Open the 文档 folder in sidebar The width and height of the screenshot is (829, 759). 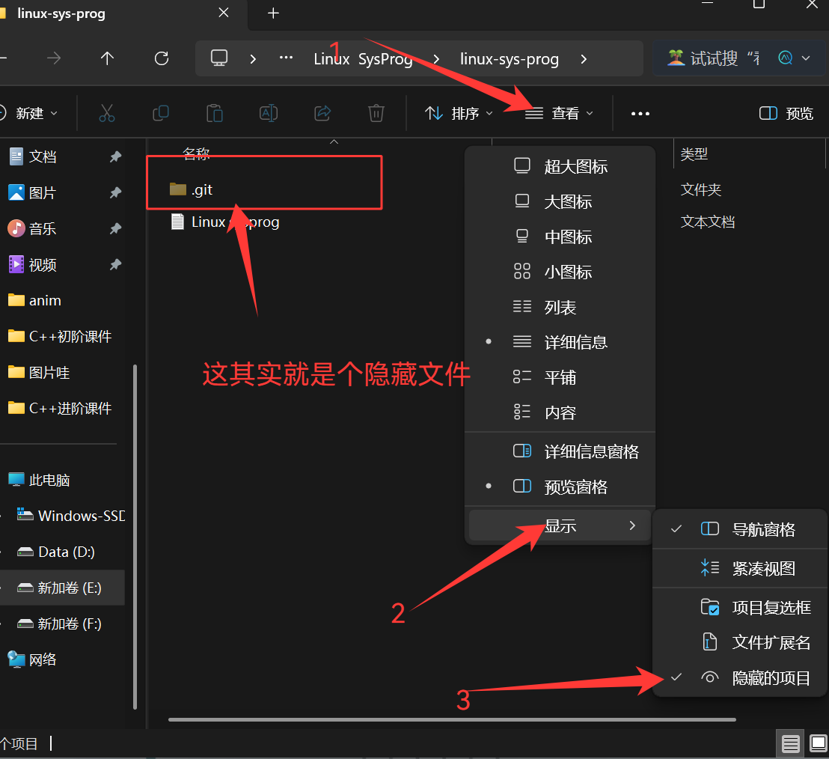click(x=43, y=156)
